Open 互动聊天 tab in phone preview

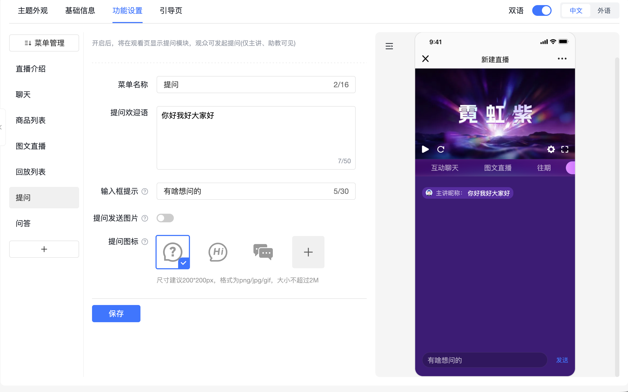(445, 168)
